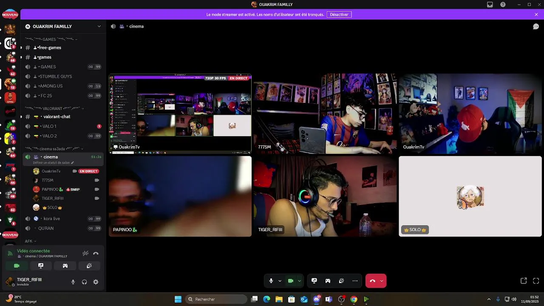Share your screen from the voice panel

41,266
